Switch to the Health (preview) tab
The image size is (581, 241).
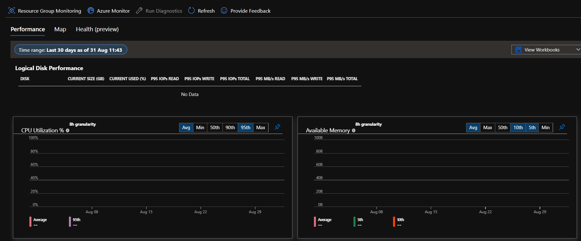[97, 29]
